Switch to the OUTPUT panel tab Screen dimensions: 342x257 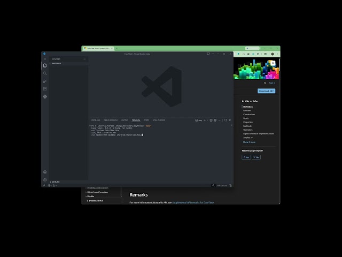(125, 120)
